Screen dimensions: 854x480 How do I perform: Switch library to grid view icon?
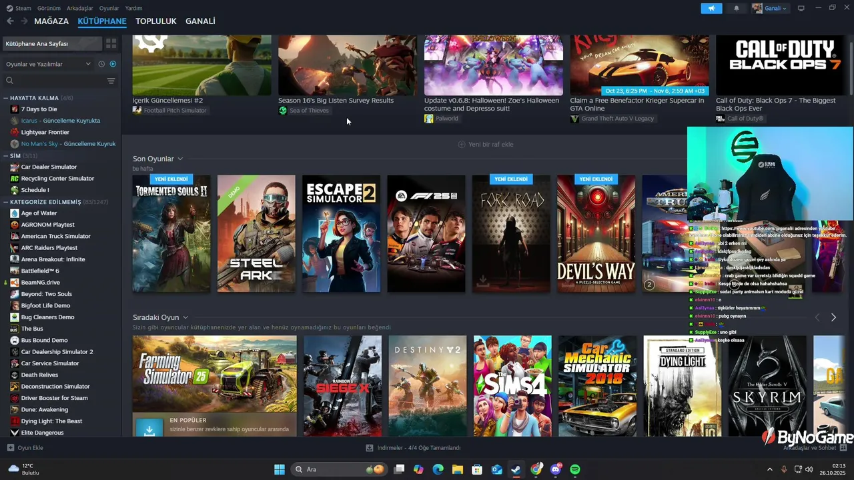tap(111, 43)
